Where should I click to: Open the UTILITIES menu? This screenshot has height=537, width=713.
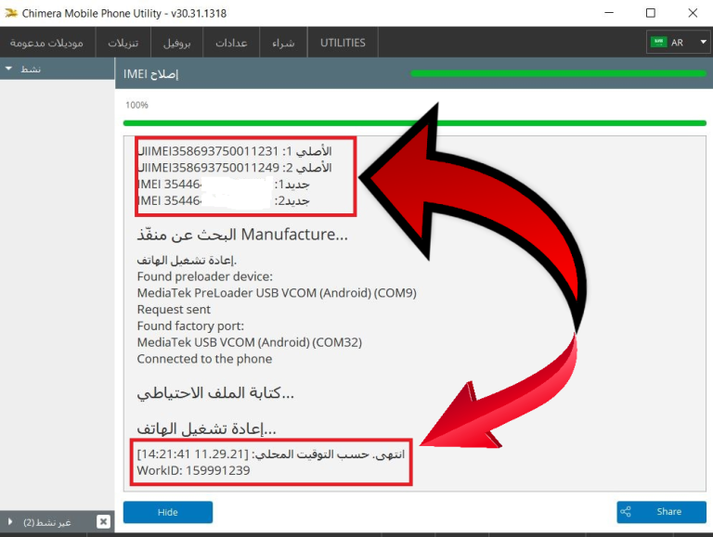click(x=343, y=43)
